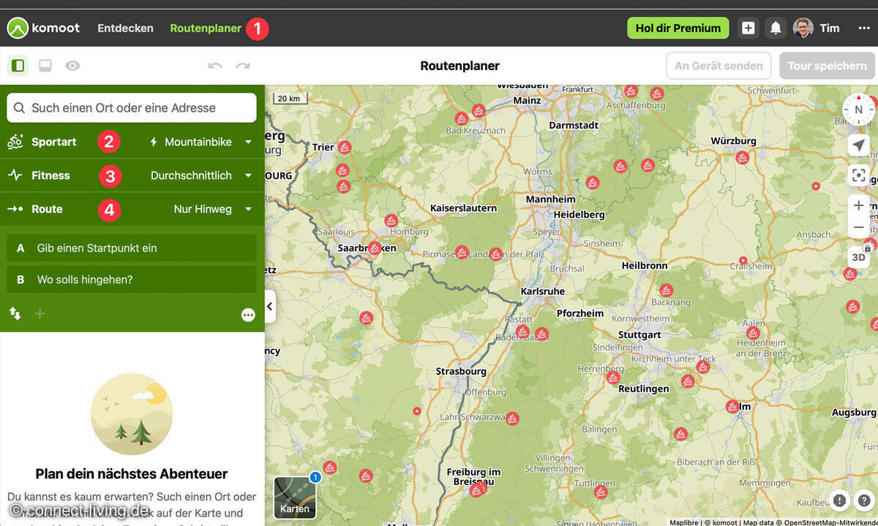Undo the last route change
The width and height of the screenshot is (878, 526).
tap(215, 66)
